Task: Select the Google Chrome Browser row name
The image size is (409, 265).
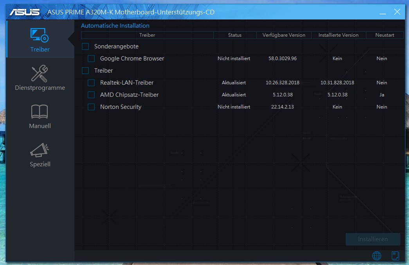Action: (x=132, y=59)
